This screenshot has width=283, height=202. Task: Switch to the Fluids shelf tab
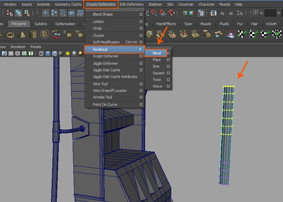pos(224,24)
